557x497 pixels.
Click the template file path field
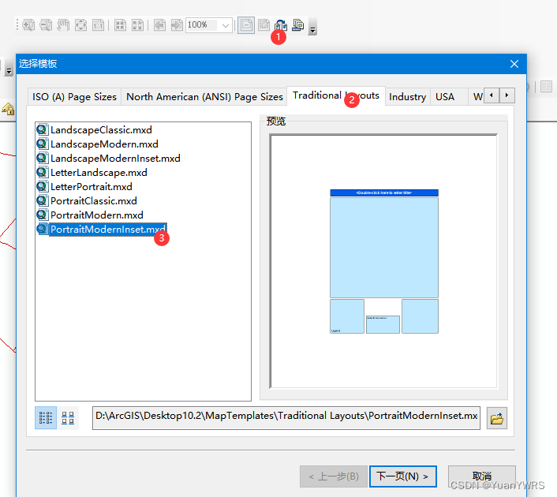point(286,418)
